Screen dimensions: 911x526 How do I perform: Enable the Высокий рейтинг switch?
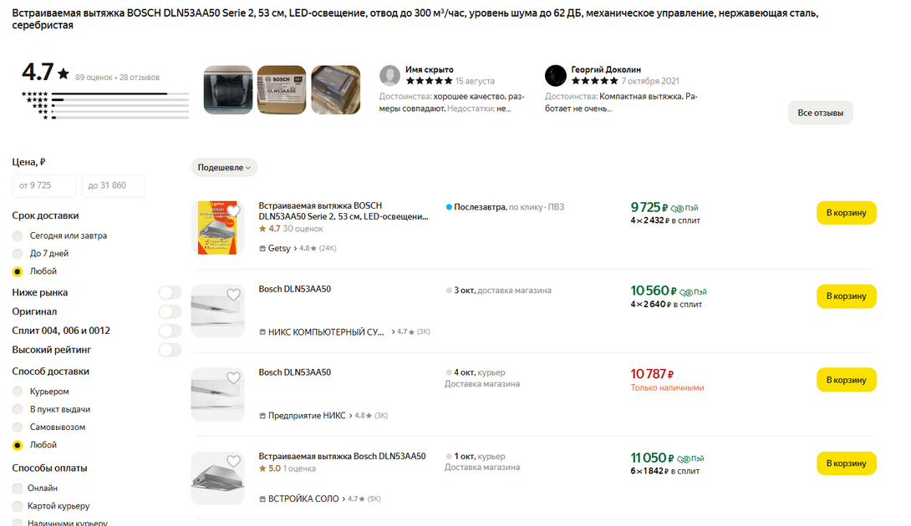coord(170,350)
